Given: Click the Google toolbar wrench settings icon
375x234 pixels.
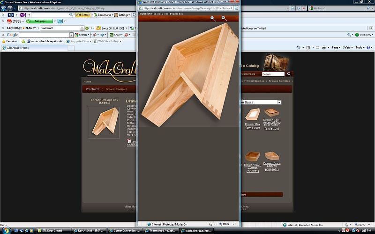Looking at the screenshot, I should click(x=349, y=35).
